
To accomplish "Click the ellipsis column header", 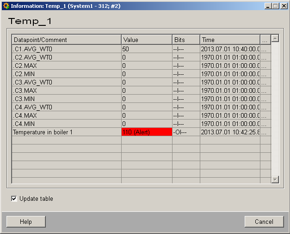I will click(265, 40).
